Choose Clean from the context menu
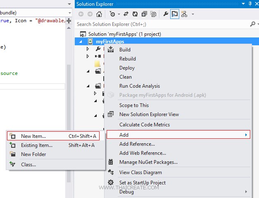The image size is (259, 198). pyautogui.click(x=126, y=77)
